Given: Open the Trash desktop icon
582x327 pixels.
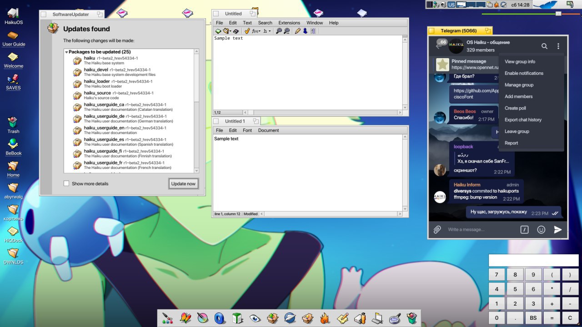Looking at the screenshot, I should (x=13, y=125).
